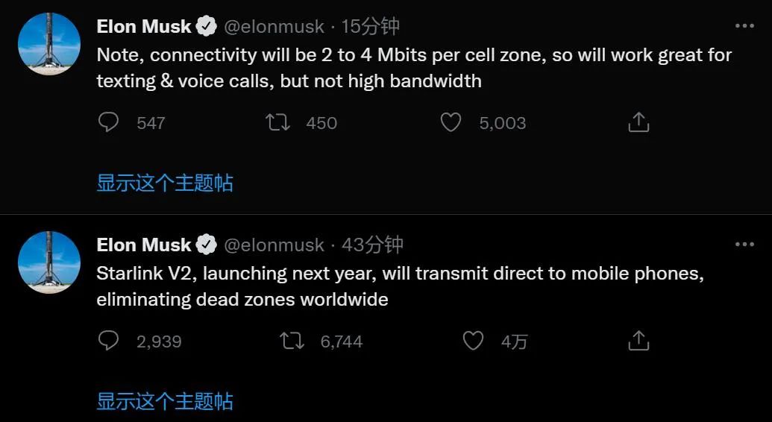This screenshot has height=422, width=772.
Task: Open 显示这个主题帖 under the Starlink tweet
Action: pyautogui.click(x=164, y=401)
